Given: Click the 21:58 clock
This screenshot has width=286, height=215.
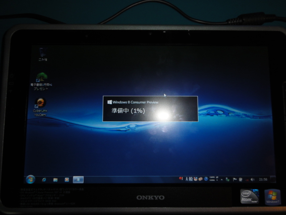Looking at the screenshot, I should [263, 179].
